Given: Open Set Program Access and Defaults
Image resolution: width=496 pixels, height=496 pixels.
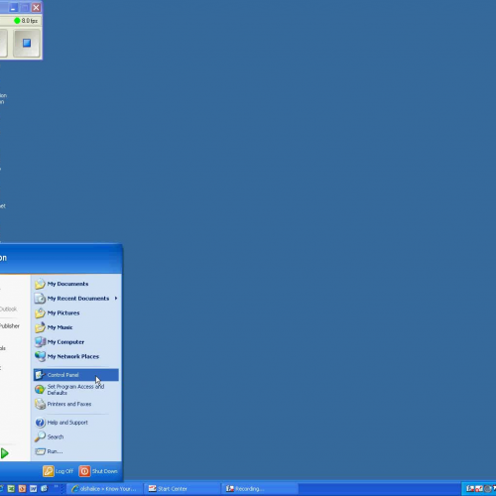Looking at the screenshot, I should tap(76, 390).
